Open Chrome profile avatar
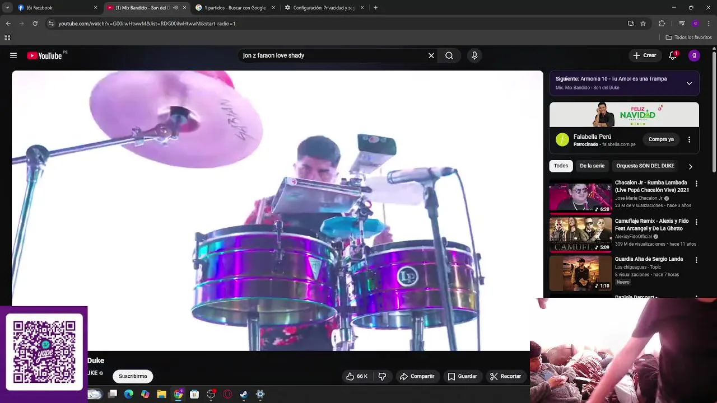Viewport: 717px width, 403px height. click(695, 24)
